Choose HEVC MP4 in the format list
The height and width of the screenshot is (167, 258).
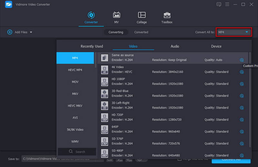(75, 70)
